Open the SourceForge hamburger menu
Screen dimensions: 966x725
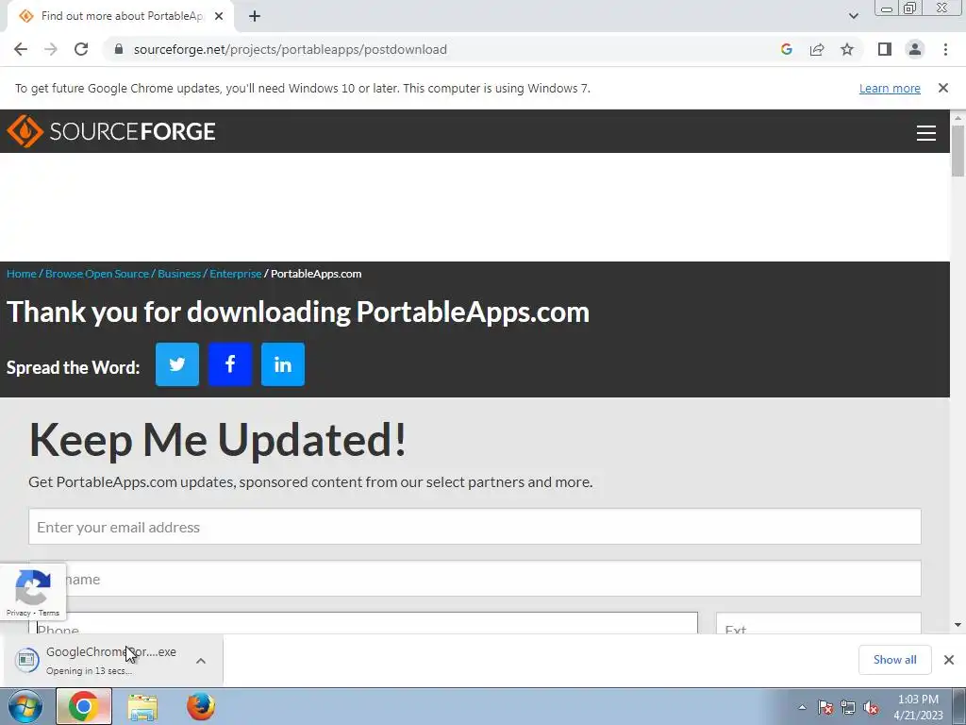click(x=926, y=132)
